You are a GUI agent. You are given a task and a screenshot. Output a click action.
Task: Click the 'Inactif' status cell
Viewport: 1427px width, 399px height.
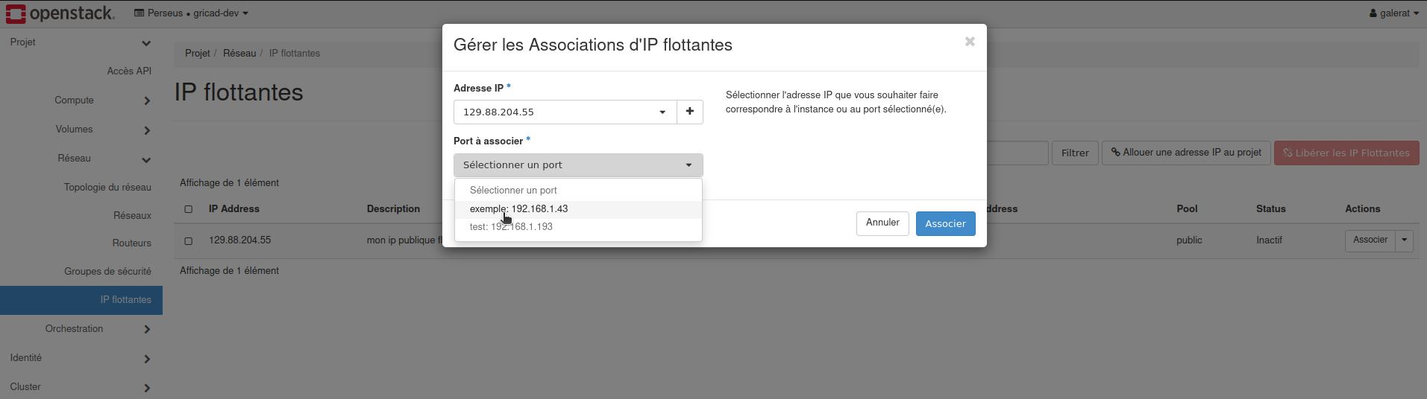coord(1269,240)
